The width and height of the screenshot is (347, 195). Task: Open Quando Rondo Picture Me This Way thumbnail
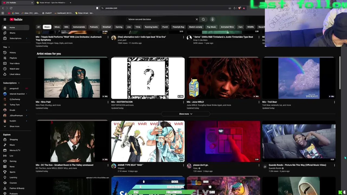(299, 141)
